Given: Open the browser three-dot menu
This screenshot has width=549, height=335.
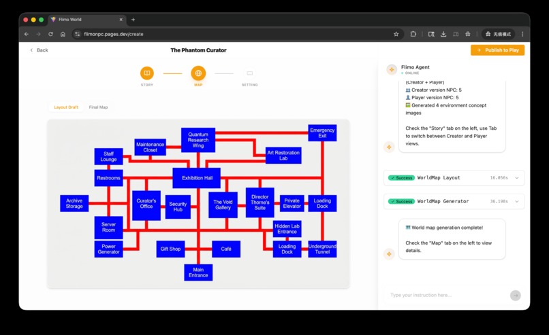Looking at the screenshot, I should 522,34.
